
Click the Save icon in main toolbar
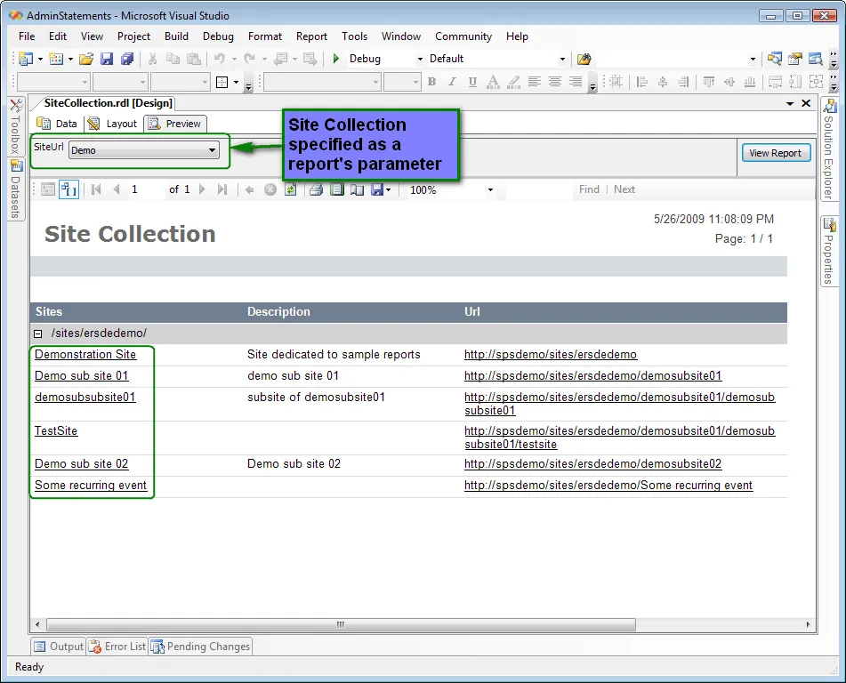tap(107, 59)
